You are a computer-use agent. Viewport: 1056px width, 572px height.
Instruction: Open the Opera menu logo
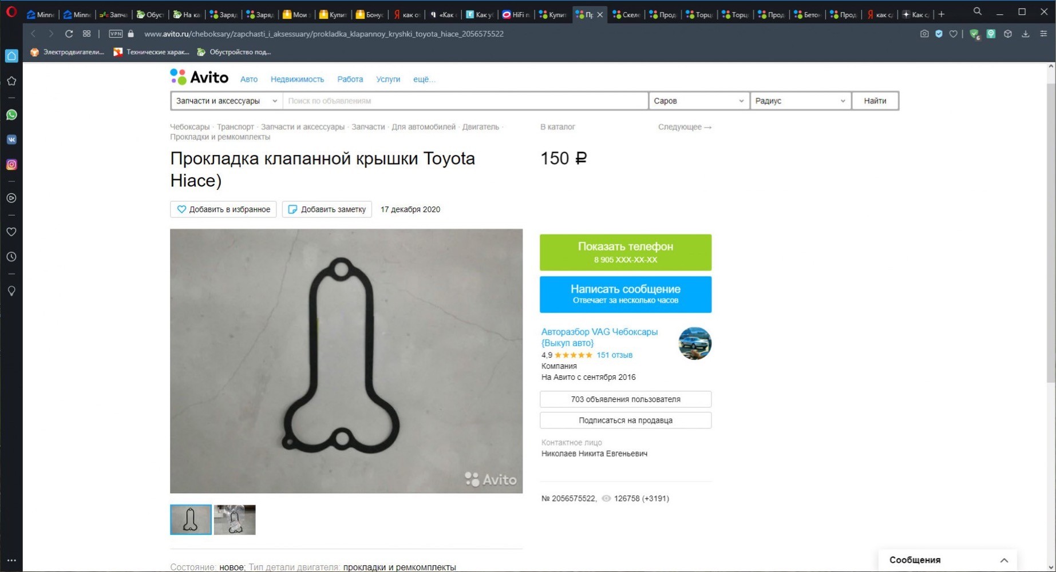point(11,11)
